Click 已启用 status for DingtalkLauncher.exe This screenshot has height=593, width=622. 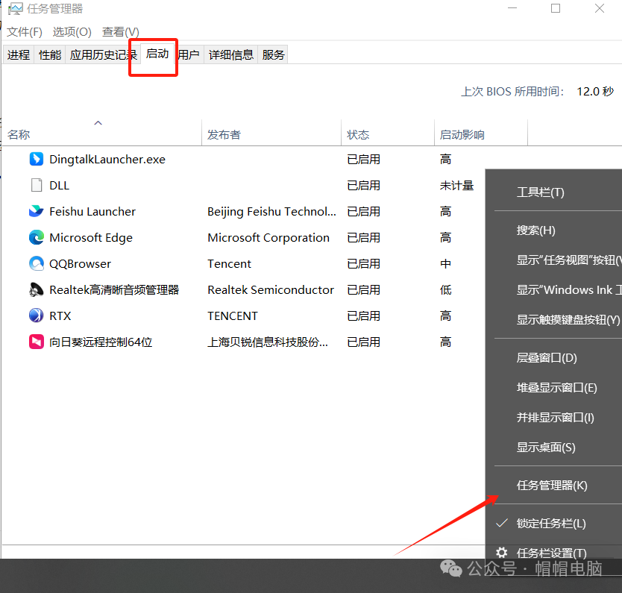pyautogui.click(x=363, y=160)
